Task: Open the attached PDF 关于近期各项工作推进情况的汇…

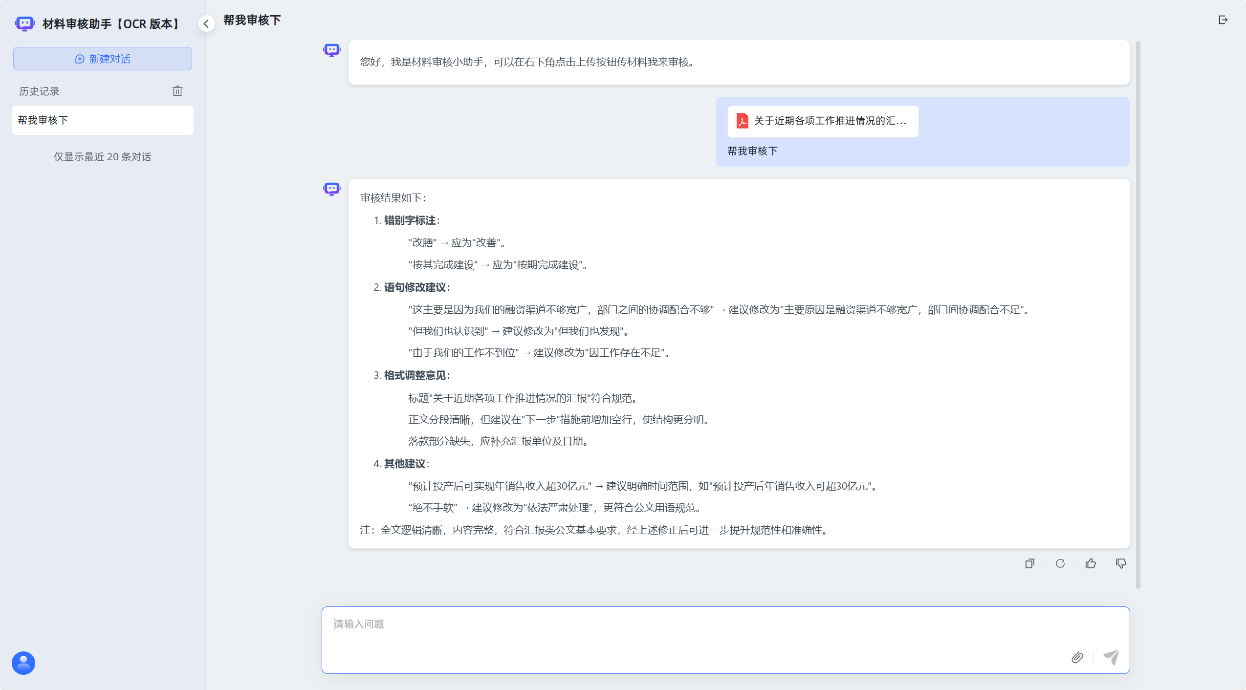Action: click(823, 121)
